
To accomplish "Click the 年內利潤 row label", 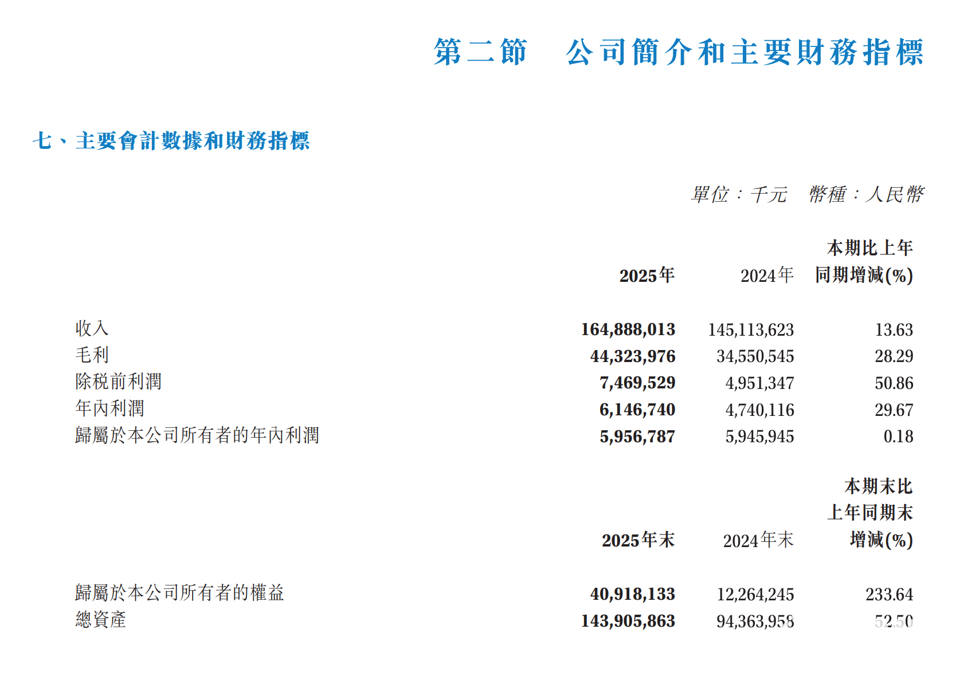I will [x=109, y=409].
